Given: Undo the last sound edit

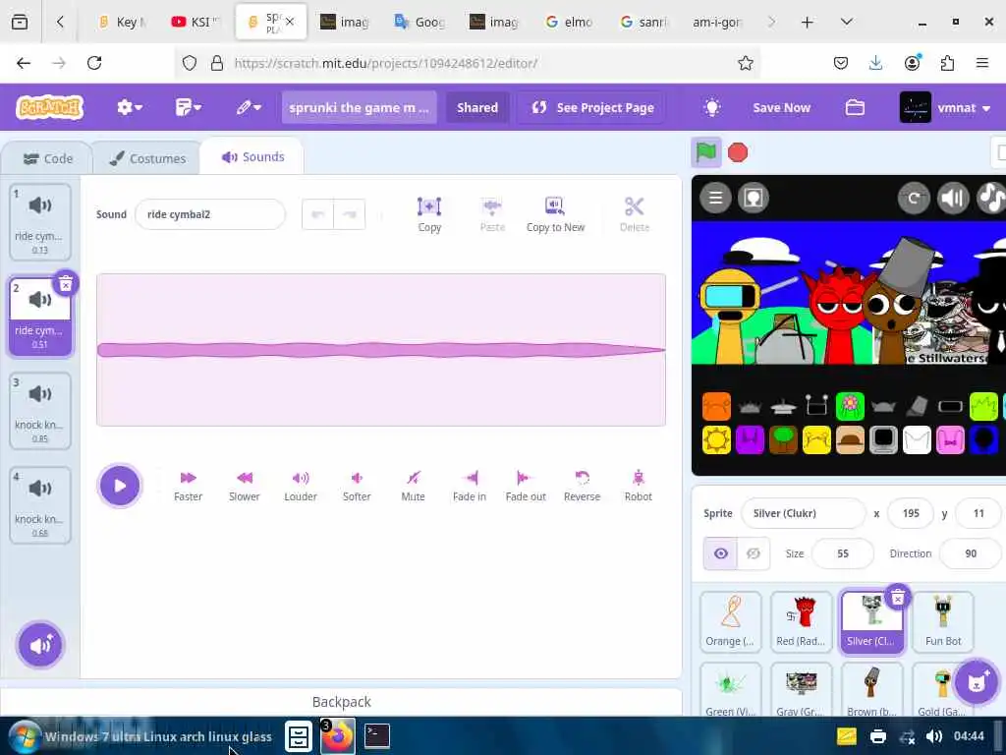Looking at the screenshot, I should pos(317,214).
